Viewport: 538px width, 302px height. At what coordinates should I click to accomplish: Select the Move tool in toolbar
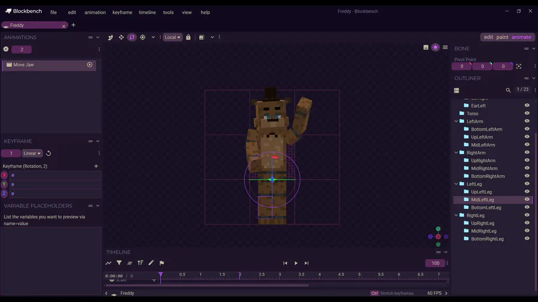coord(121,38)
